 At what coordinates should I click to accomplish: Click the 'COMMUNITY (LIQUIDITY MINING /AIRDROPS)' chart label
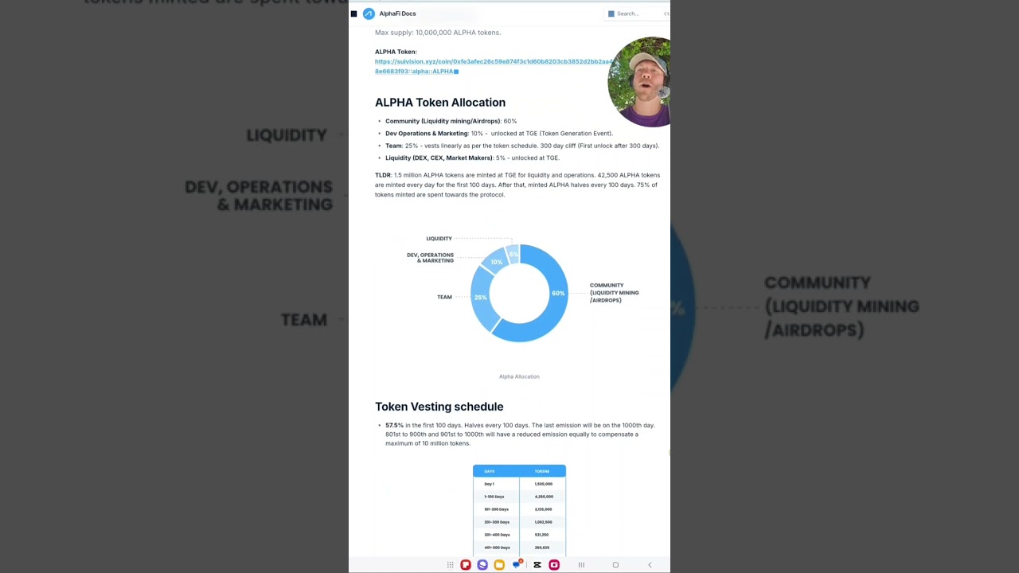(614, 292)
